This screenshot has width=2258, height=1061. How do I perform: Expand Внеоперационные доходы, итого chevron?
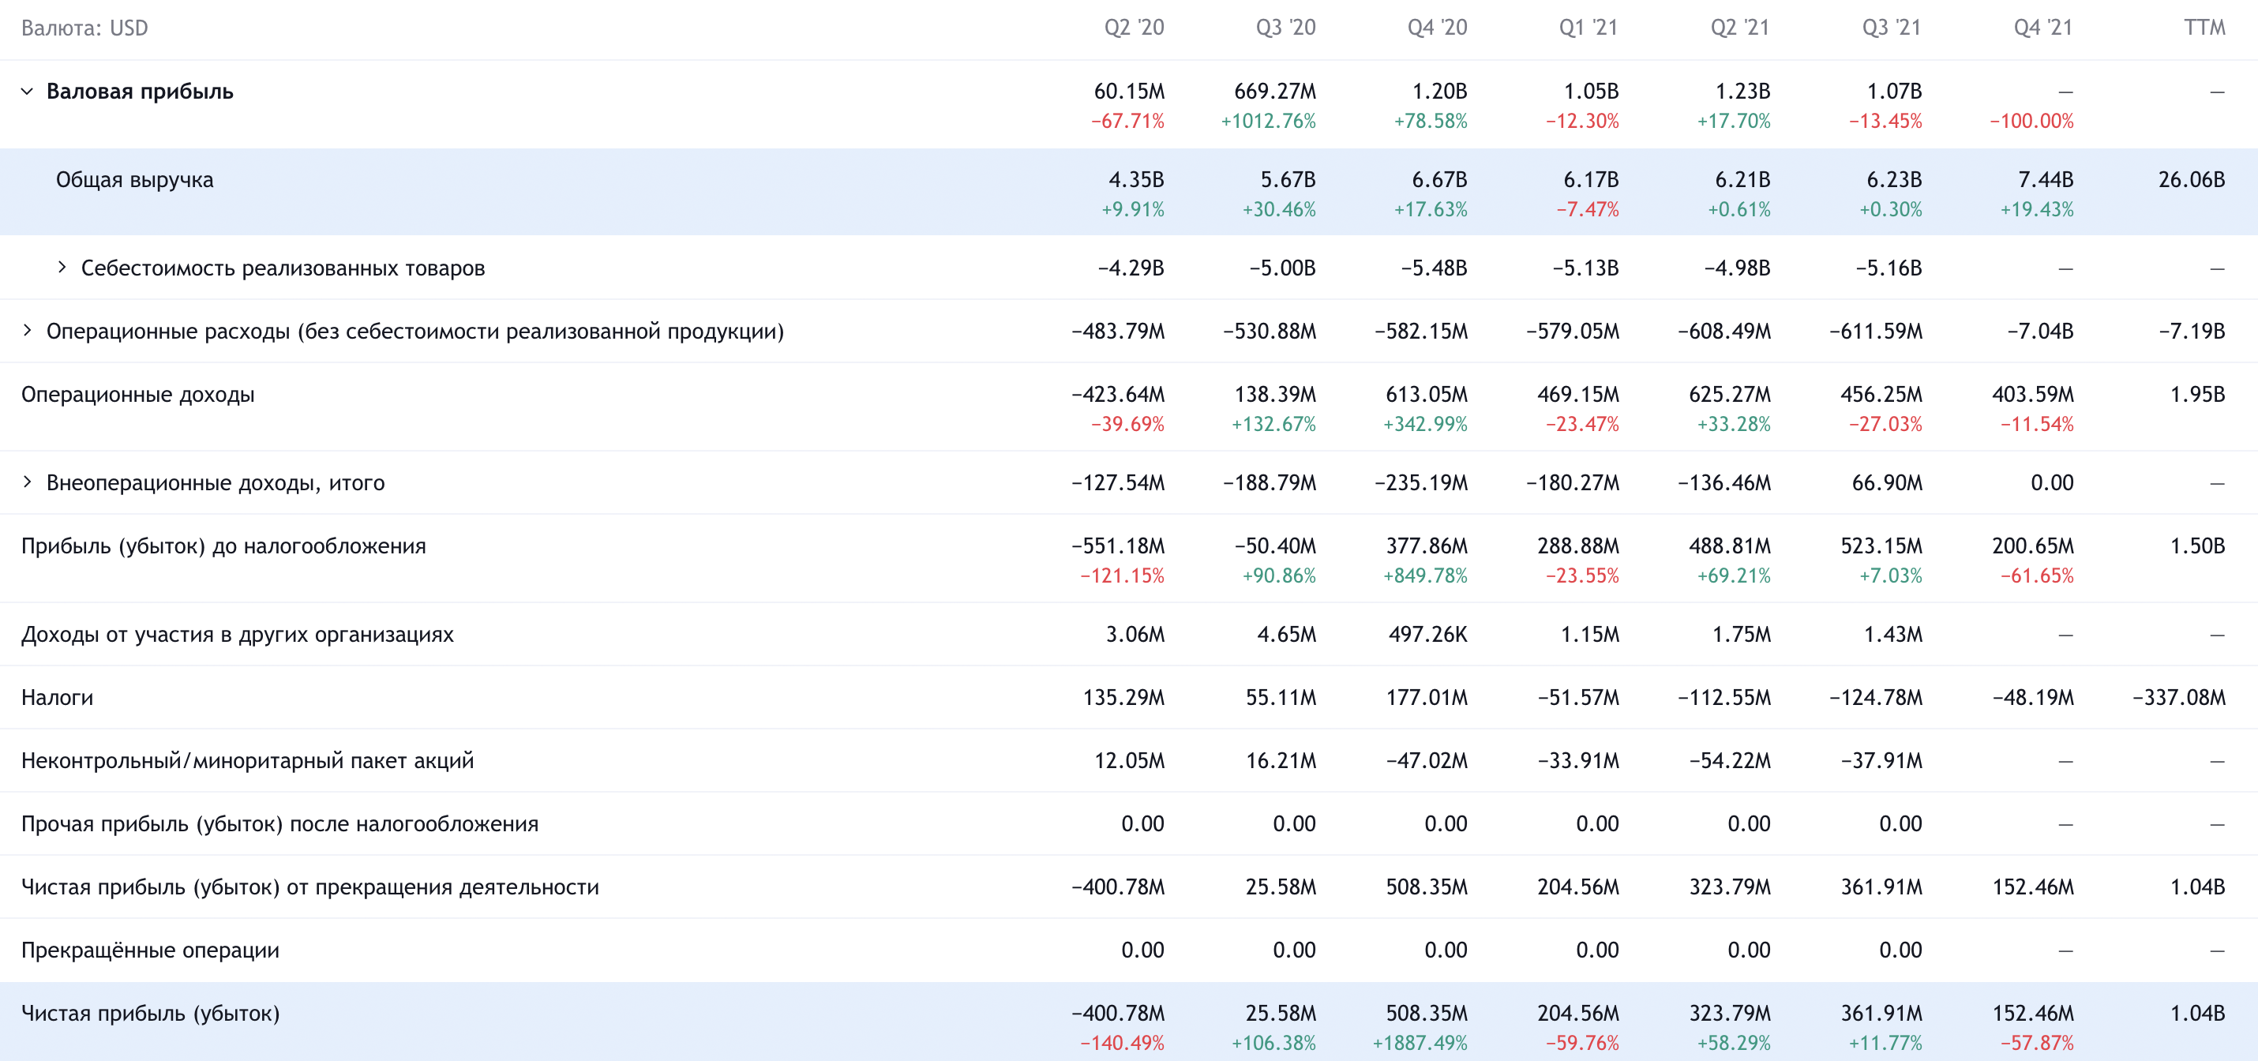click(27, 482)
